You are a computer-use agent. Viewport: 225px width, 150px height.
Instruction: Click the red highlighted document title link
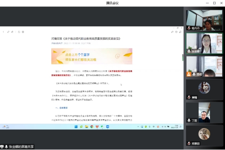pos(92,73)
